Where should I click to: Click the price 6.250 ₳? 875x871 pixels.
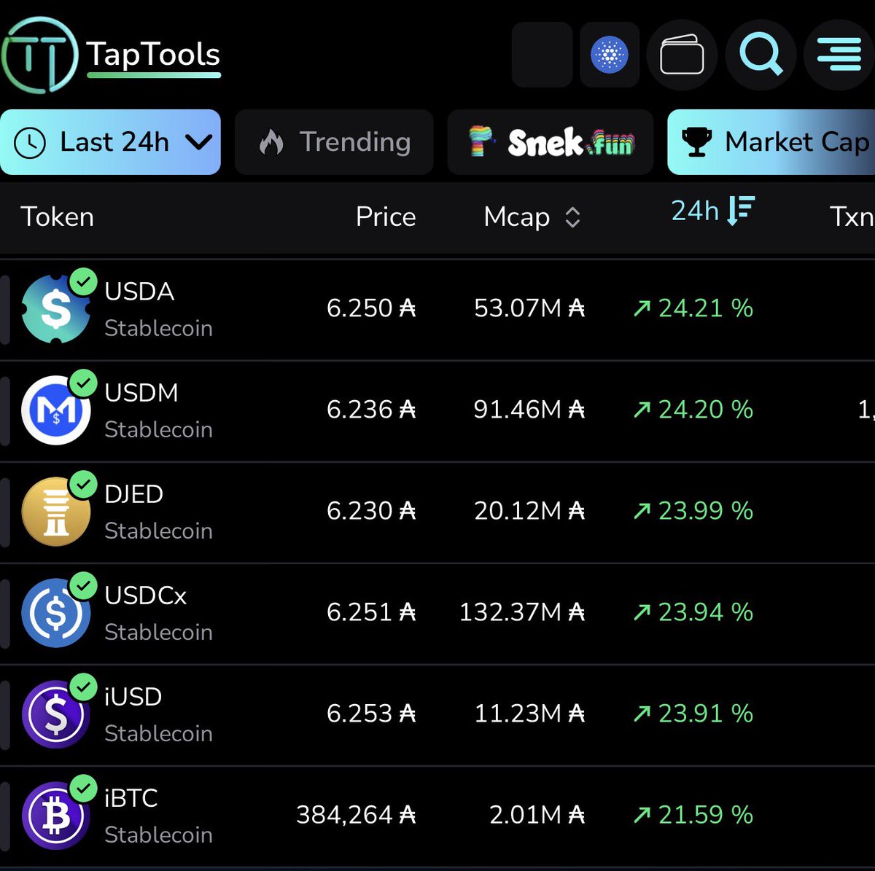(371, 308)
